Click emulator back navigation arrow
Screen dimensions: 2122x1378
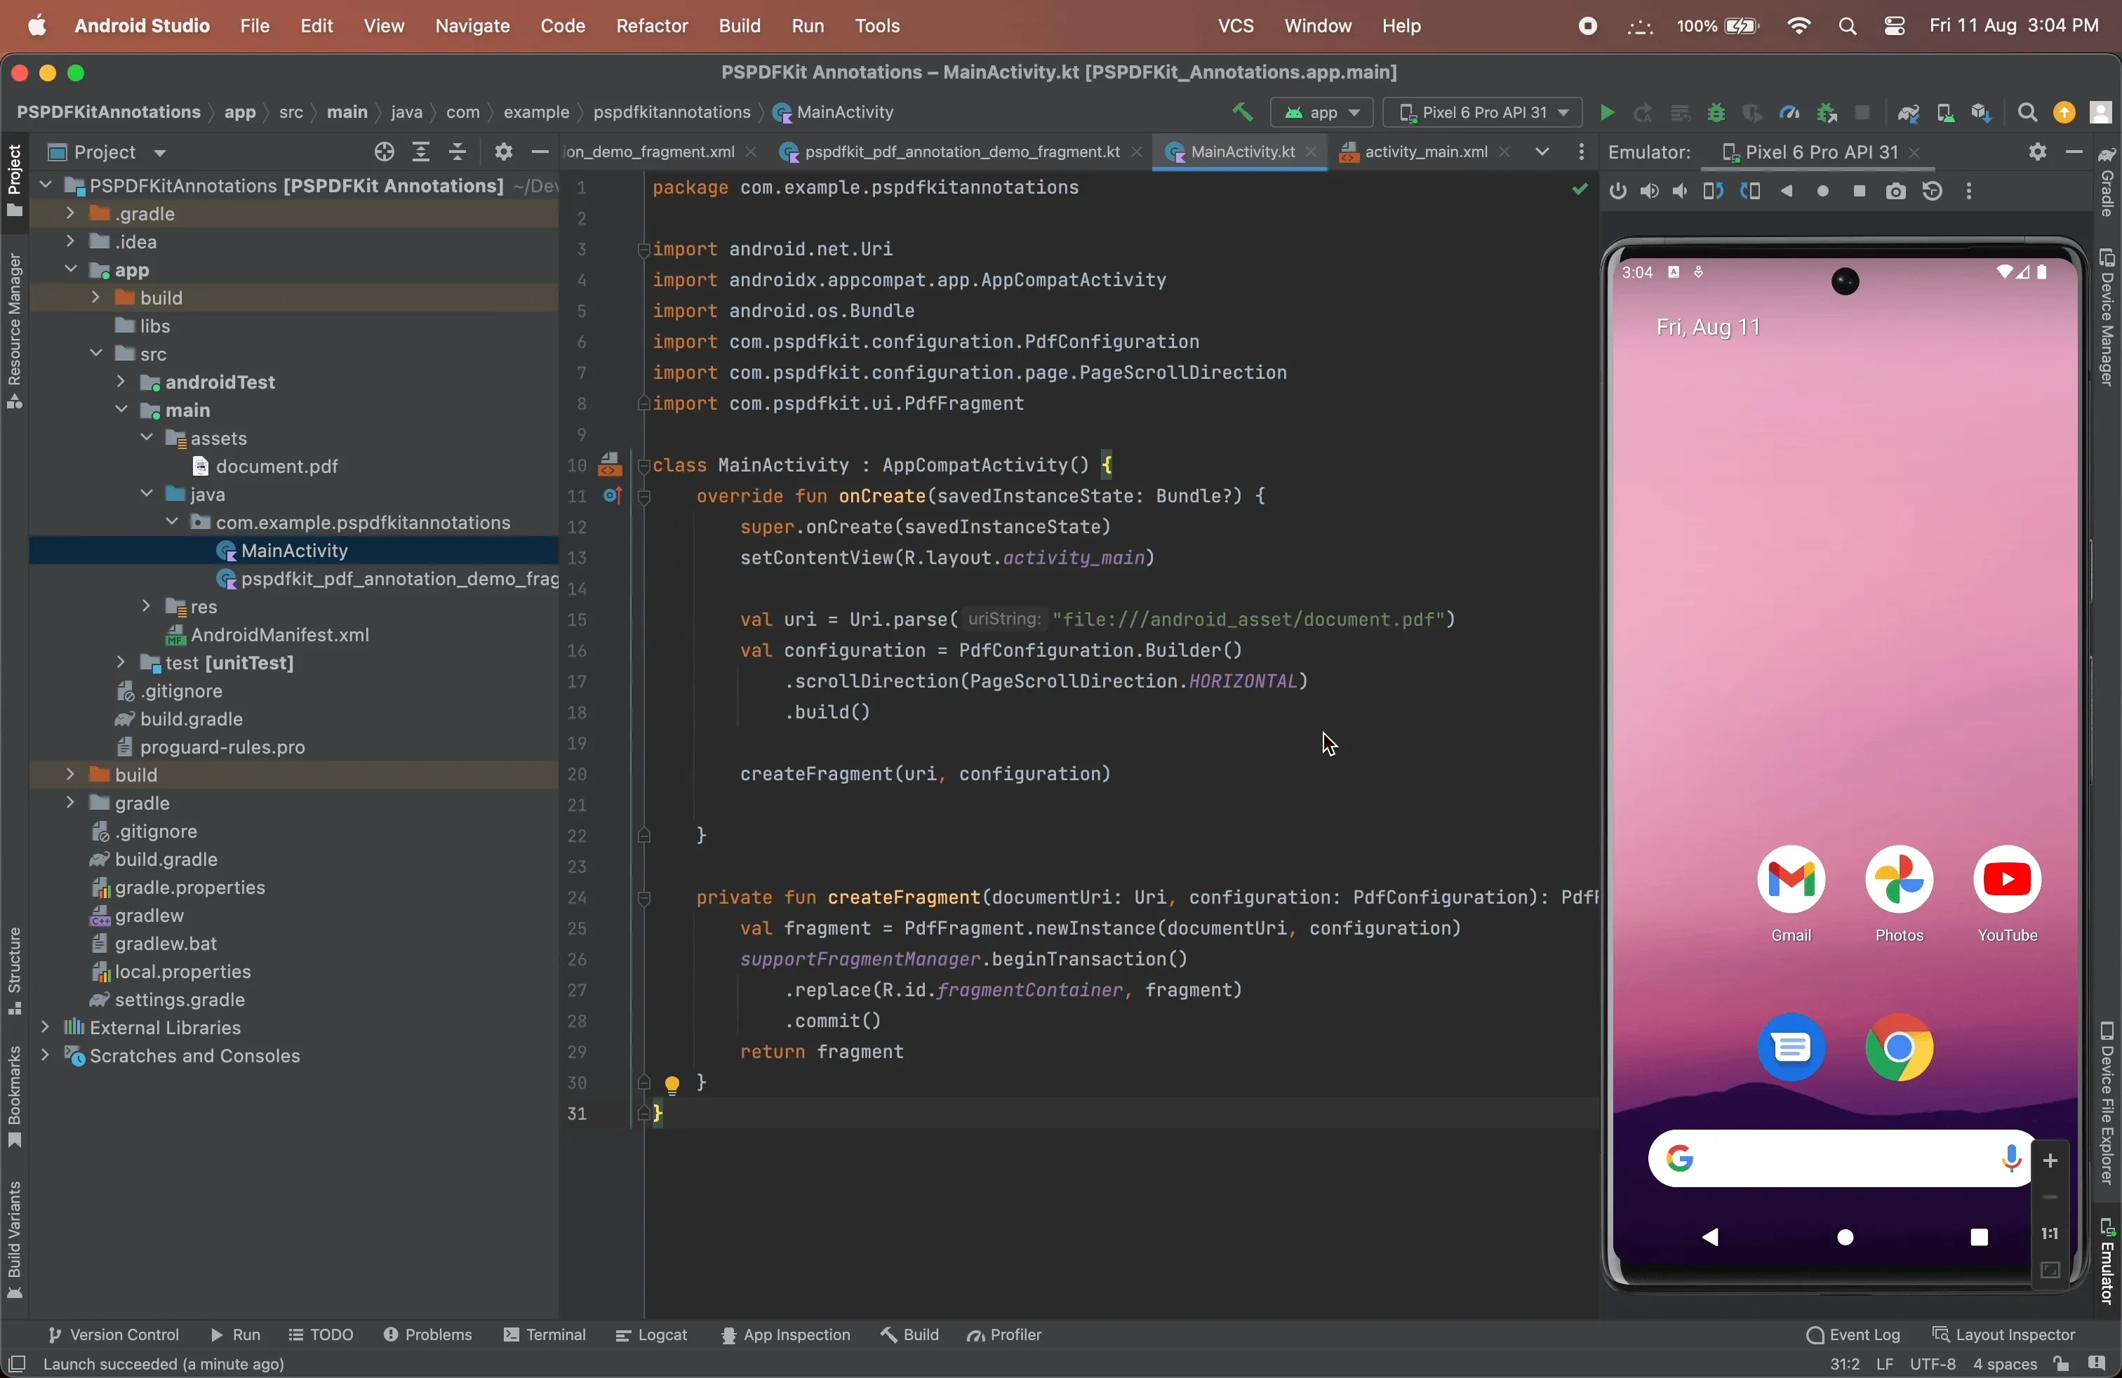click(1787, 191)
